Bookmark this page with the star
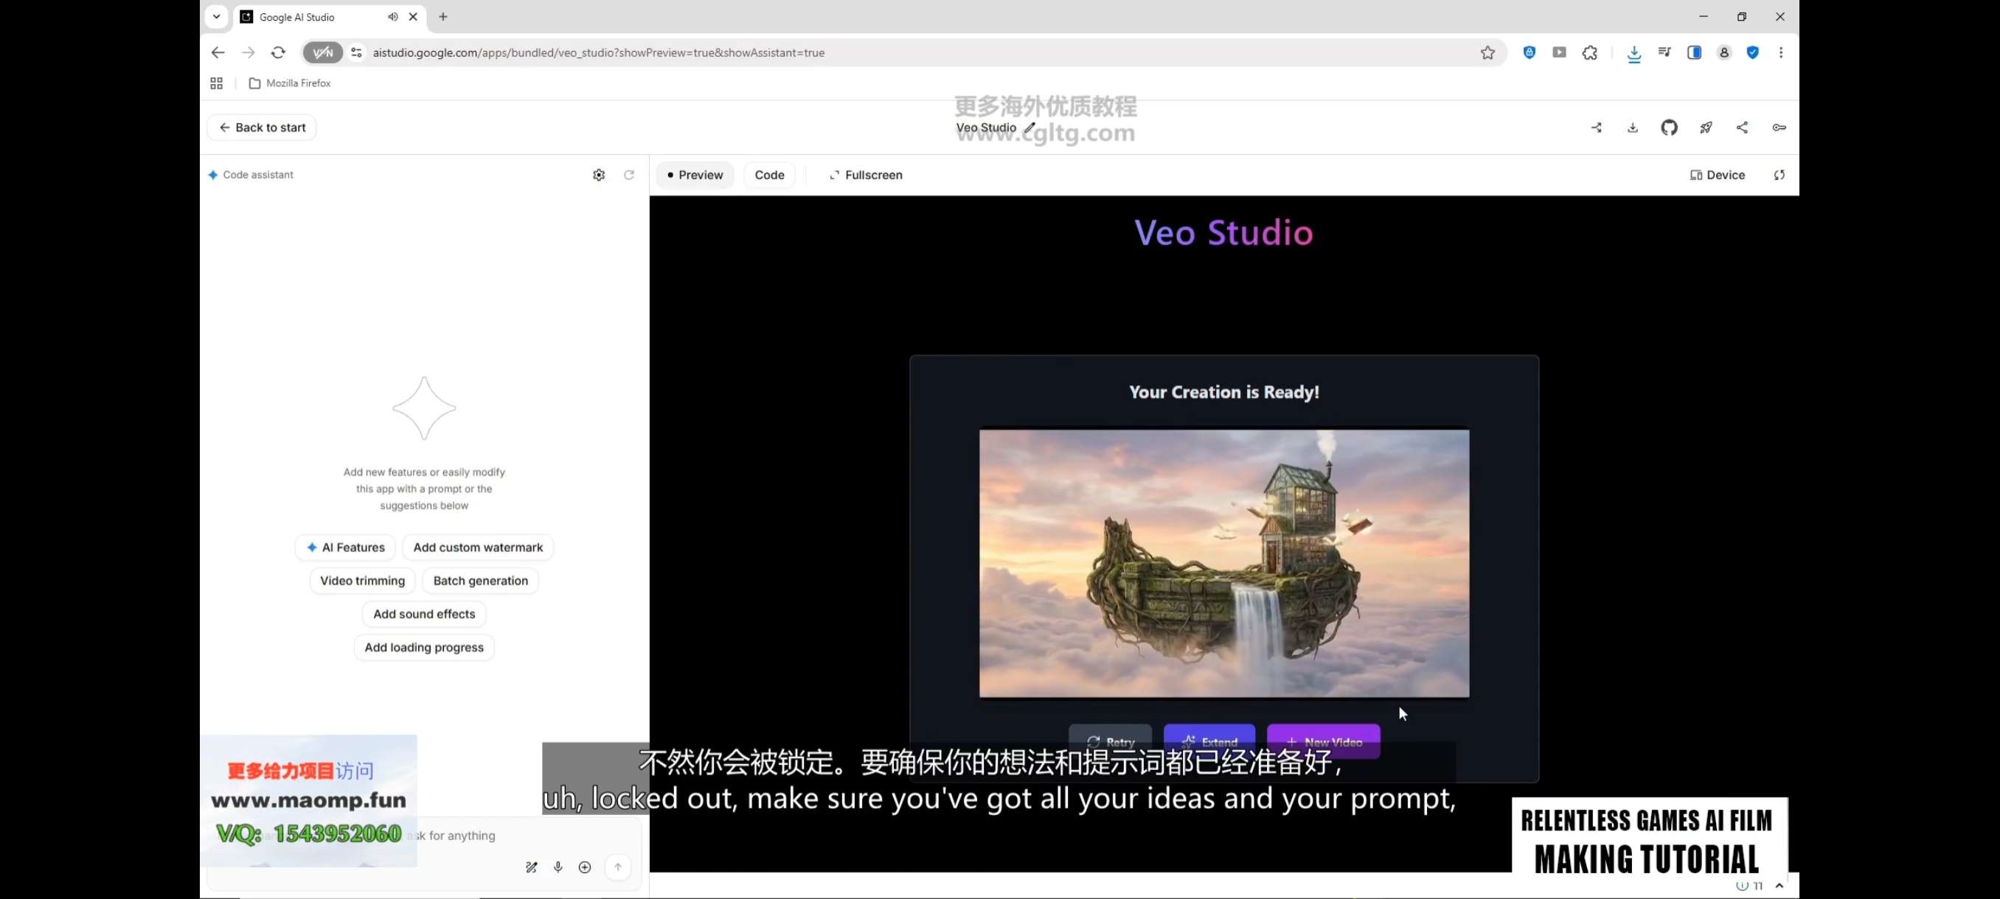Viewport: 2000px width, 899px height. click(x=1487, y=53)
